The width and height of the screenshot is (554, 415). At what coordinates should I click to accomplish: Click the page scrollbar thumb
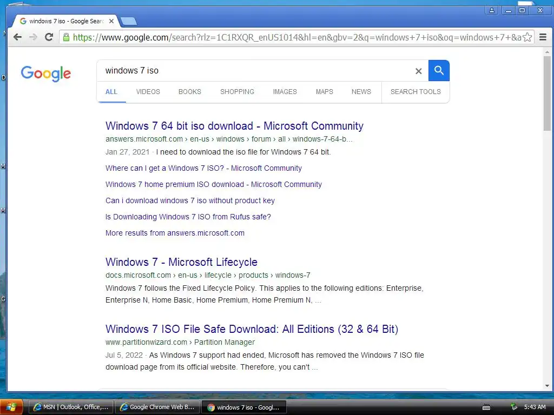pos(547,93)
